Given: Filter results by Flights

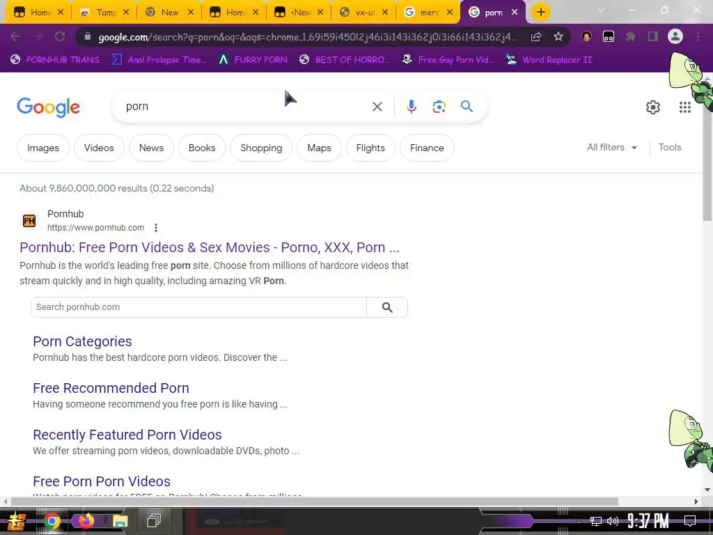Looking at the screenshot, I should click(370, 148).
